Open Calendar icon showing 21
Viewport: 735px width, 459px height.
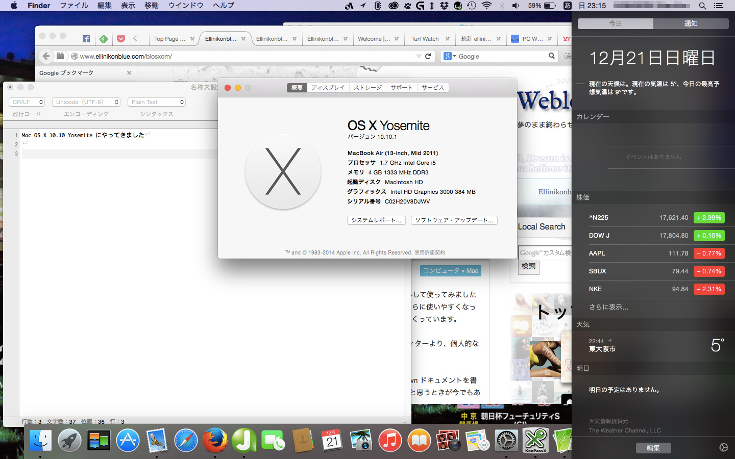tap(332, 440)
